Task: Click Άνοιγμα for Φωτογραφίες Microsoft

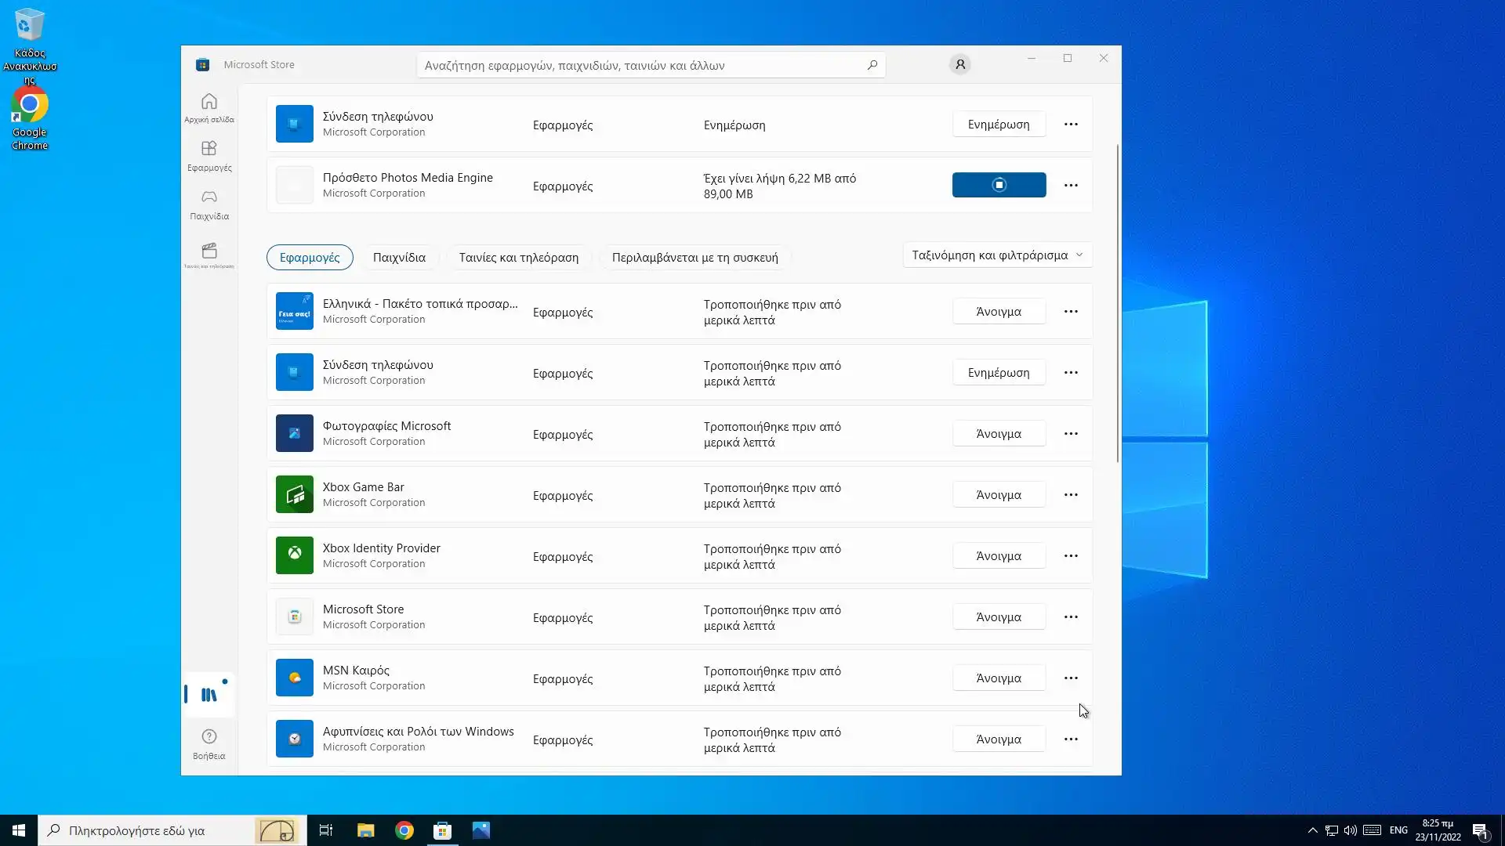Action: point(999,434)
